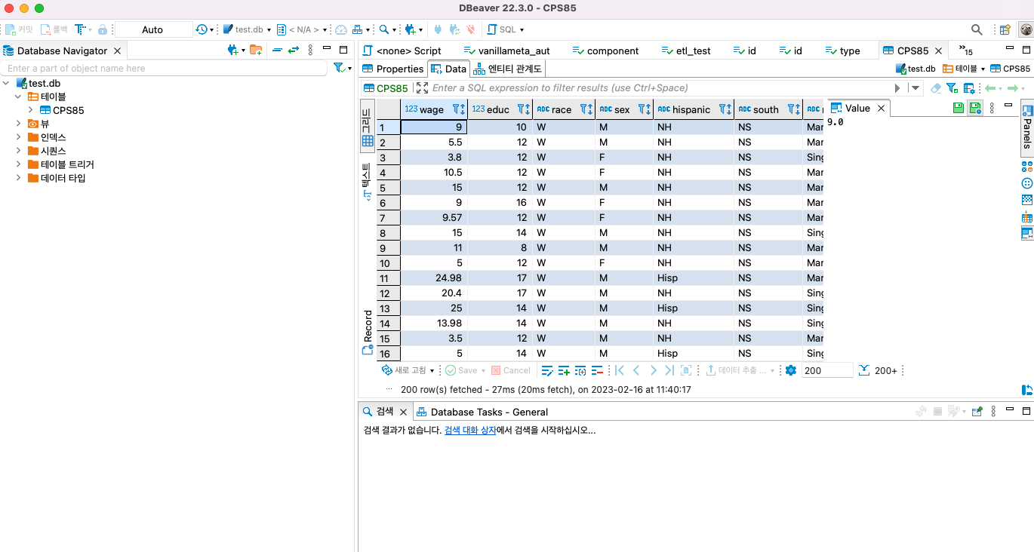
Task: Click the wage column filter icon
Action: click(x=456, y=109)
